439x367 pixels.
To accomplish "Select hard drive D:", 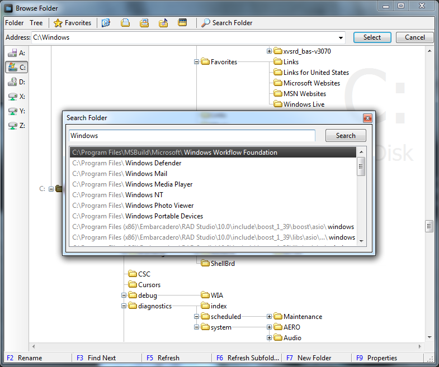I will pos(16,82).
